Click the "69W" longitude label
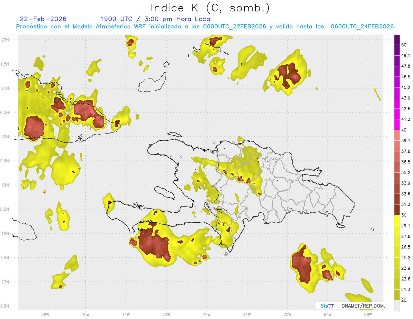413x319 pixels. click(328, 314)
